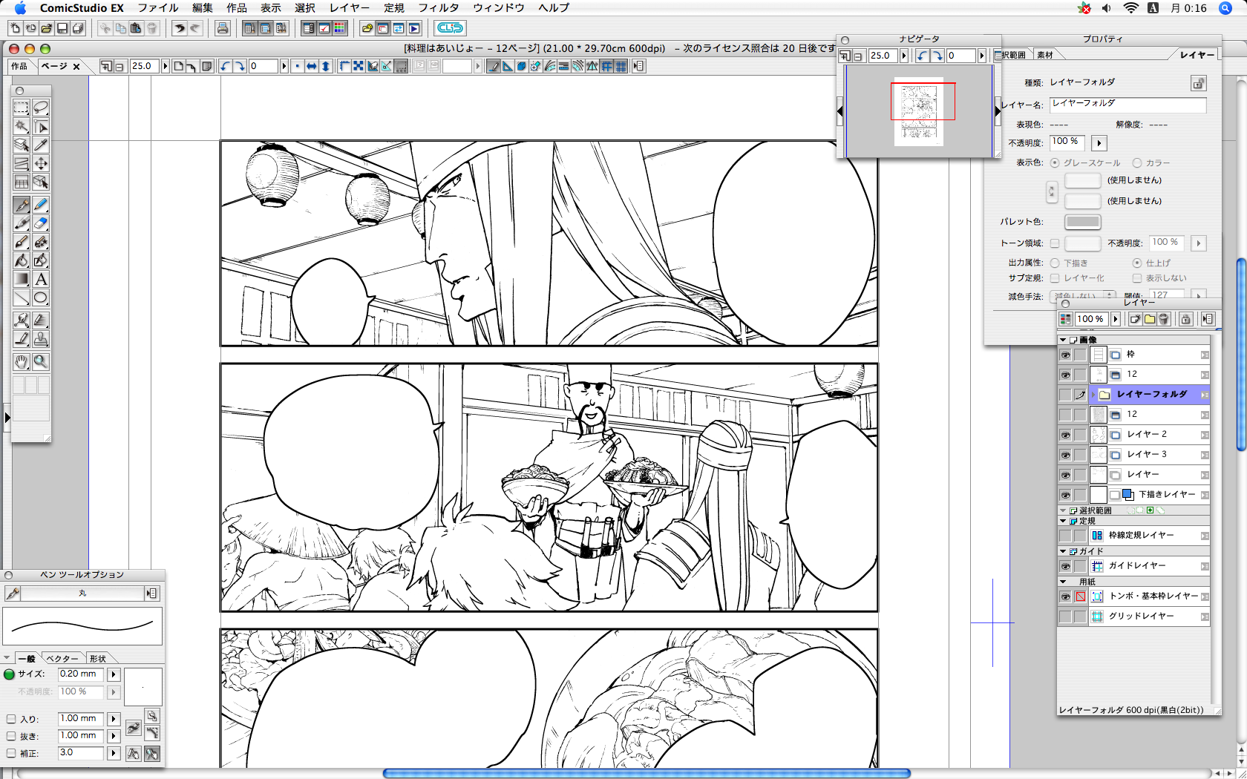Screen dimensions: 1247x779
Task: Expand the レイヤーフォルダ folder triangle
Action: (x=1093, y=395)
